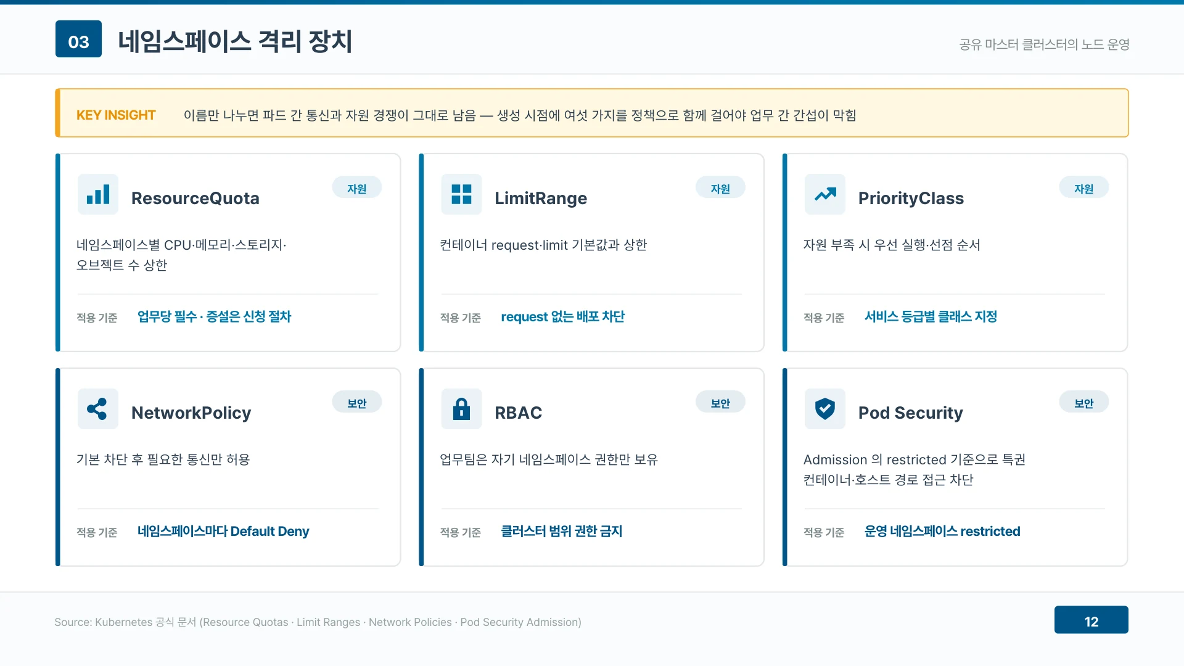Click the KEY INSIGHT label
The width and height of the screenshot is (1184, 666).
[x=116, y=115]
